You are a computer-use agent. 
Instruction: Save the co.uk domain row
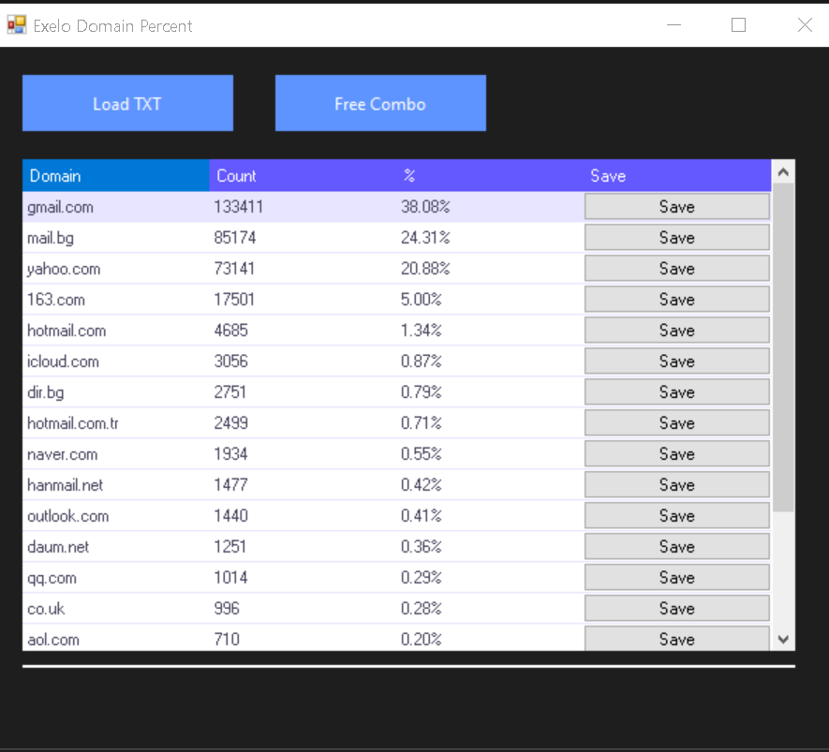point(676,609)
